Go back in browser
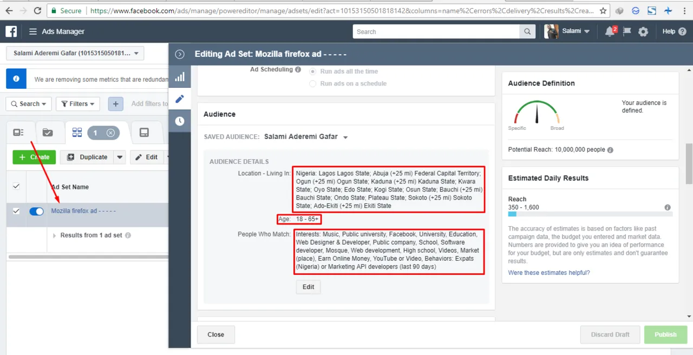Screen dimensions: 693x355 (9, 10)
